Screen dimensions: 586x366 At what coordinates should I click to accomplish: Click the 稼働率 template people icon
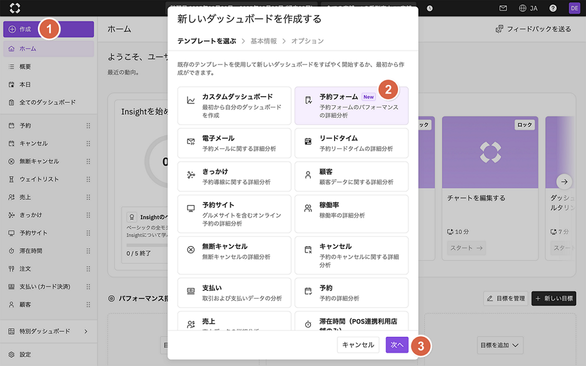pyautogui.click(x=308, y=208)
